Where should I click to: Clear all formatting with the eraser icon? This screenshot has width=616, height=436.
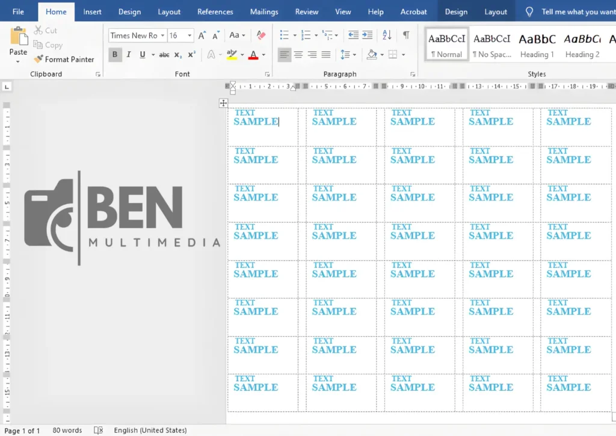[x=259, y=35]
